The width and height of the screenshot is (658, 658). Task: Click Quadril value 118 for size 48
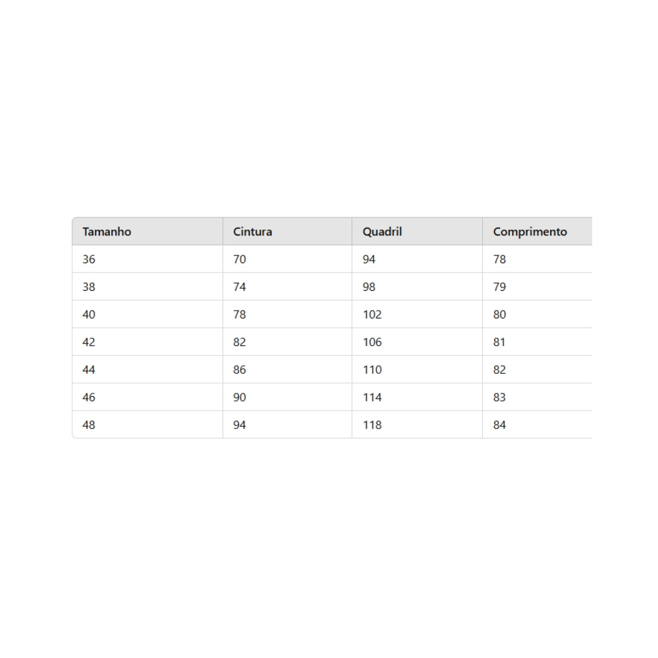click(x=372, y=425)
